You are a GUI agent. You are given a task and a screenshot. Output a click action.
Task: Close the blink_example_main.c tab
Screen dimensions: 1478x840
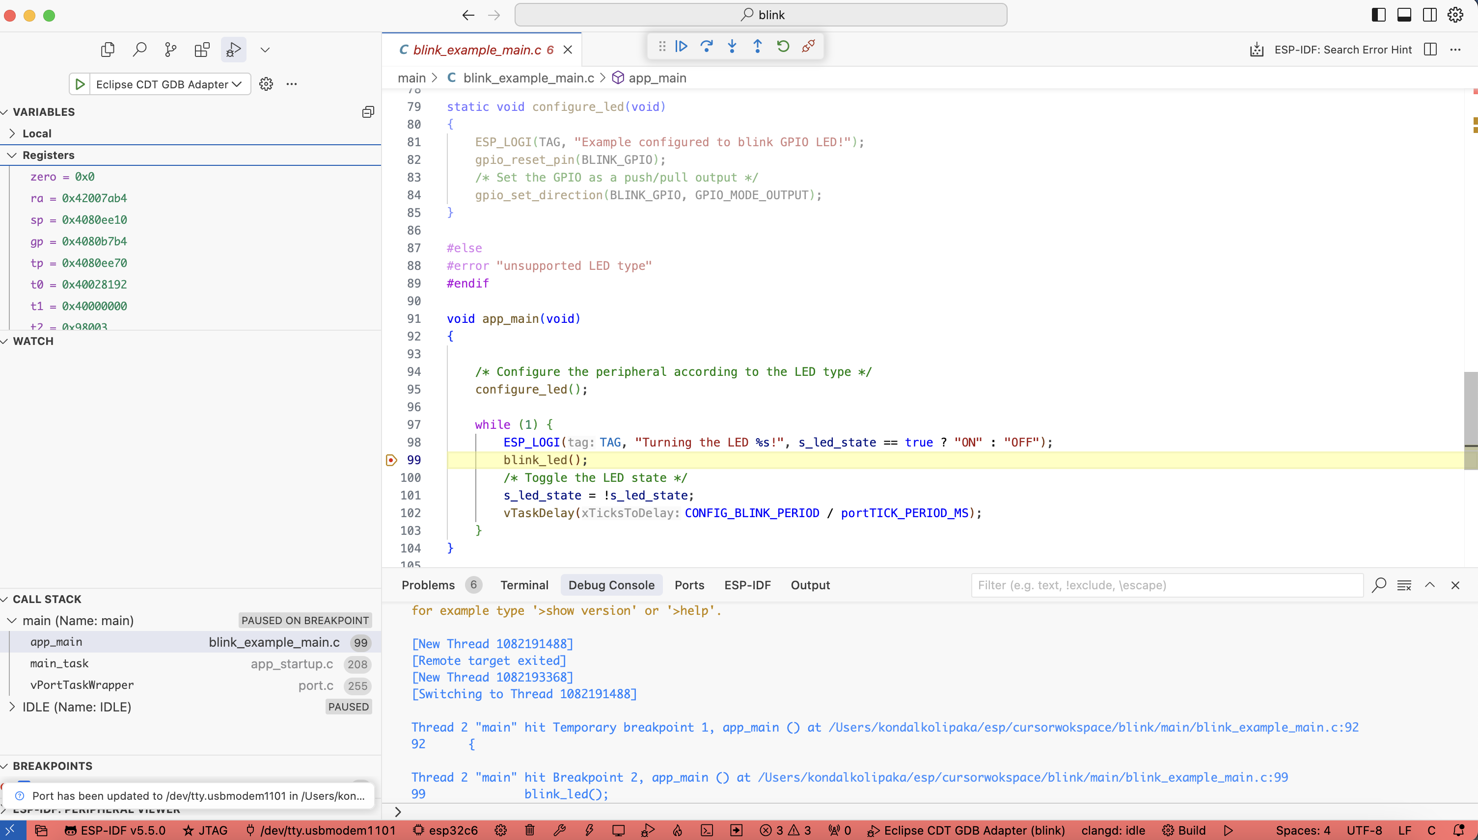pyautogui.click(x=568, y=50)
